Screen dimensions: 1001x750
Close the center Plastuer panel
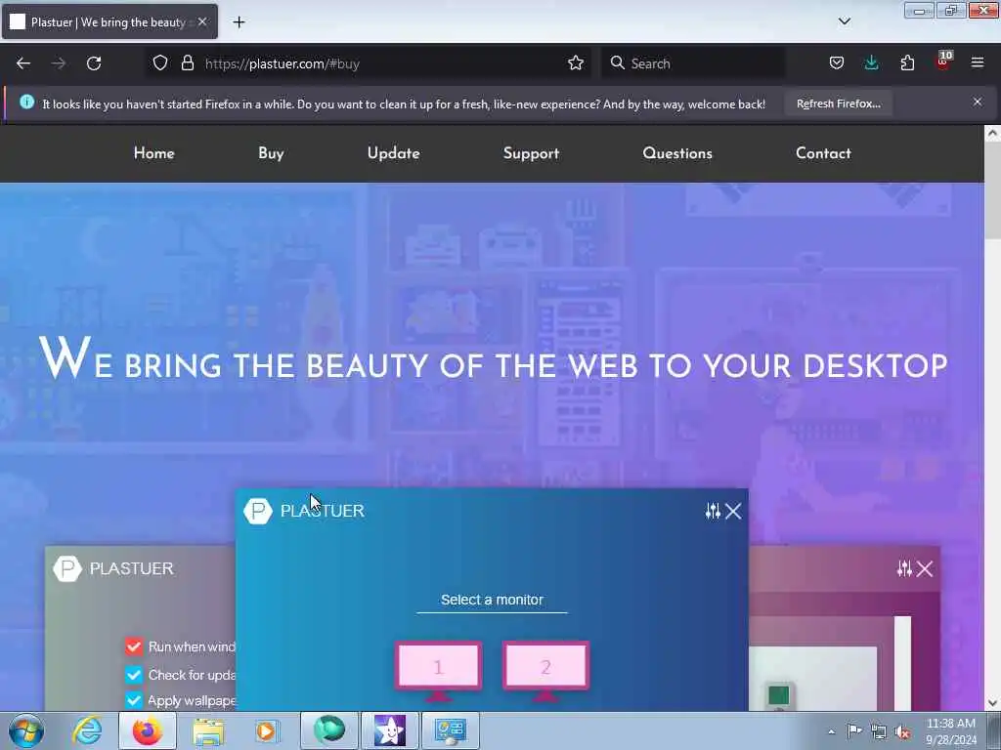pyautogui.click(x=733, y=511)
